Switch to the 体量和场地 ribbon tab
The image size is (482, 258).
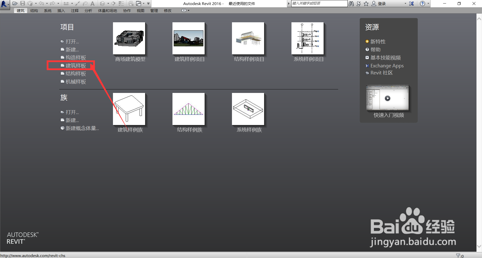[107, 11]
